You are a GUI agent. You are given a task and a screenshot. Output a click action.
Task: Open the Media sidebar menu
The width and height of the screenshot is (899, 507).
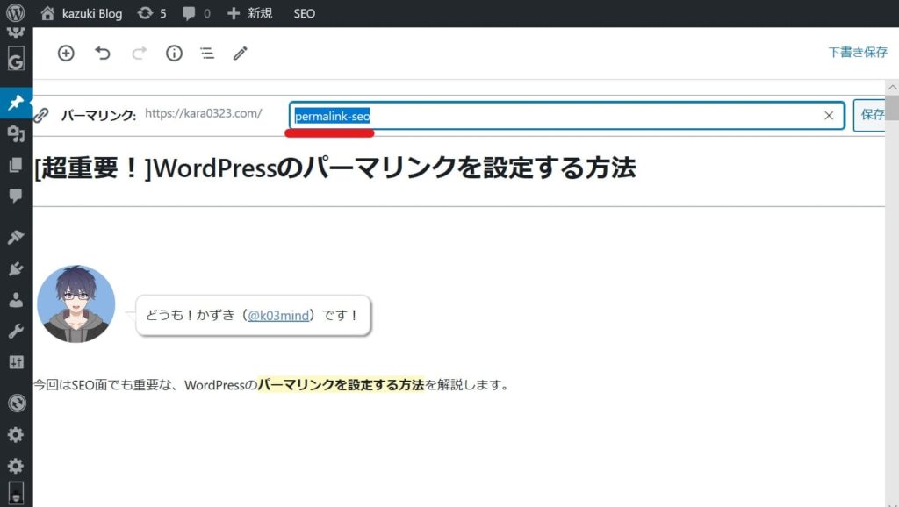[16, 133]
